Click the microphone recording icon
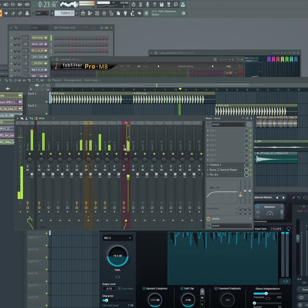Screen dimensions: 308x308 point(148,4)
